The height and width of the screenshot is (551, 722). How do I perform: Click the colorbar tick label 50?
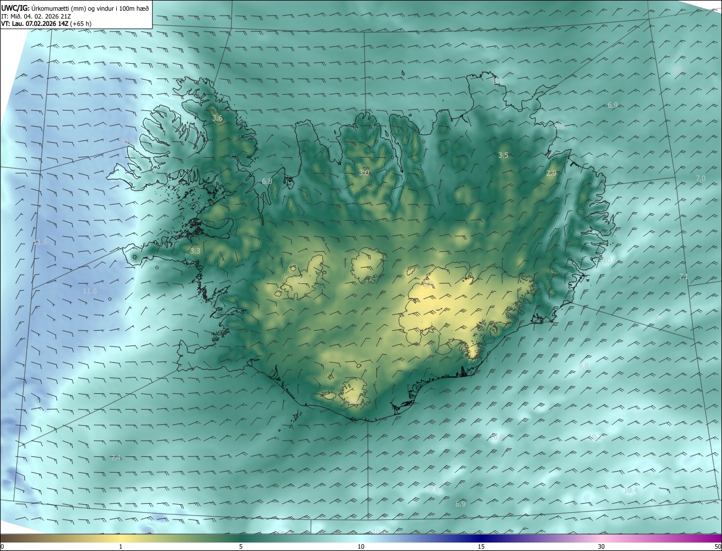[x=717, y=546]
